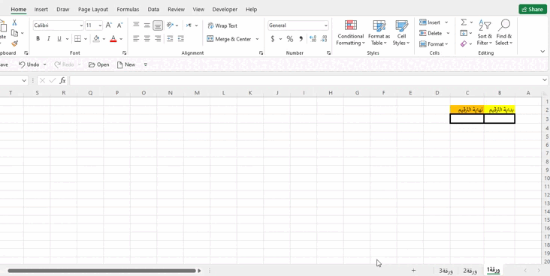Click Undo in Quick Access Toolbar
The image size is (550, 276).
pyautogui.click(x=29, y=64)
